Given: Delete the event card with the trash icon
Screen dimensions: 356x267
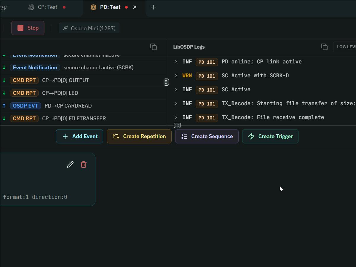Looking at the screenshot, I should pyautogui.click(x=84, y=164).
